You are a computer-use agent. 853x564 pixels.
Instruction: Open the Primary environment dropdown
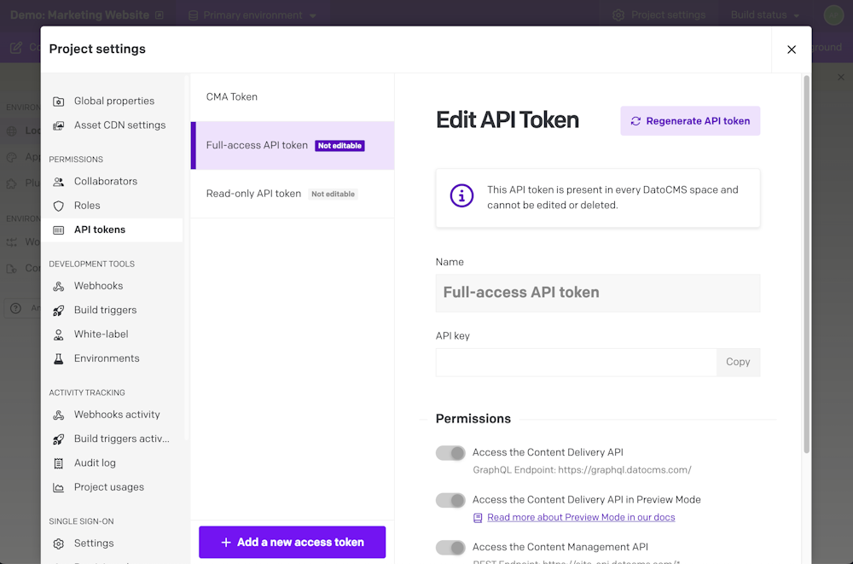(252, 15)
